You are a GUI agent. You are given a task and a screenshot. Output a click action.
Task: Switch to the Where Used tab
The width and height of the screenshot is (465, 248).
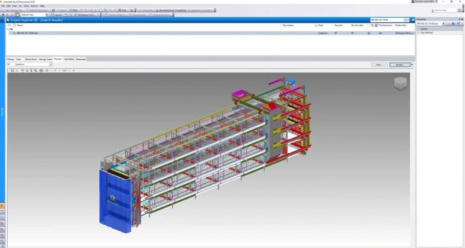pyautogui.click(x=31, y=59)
